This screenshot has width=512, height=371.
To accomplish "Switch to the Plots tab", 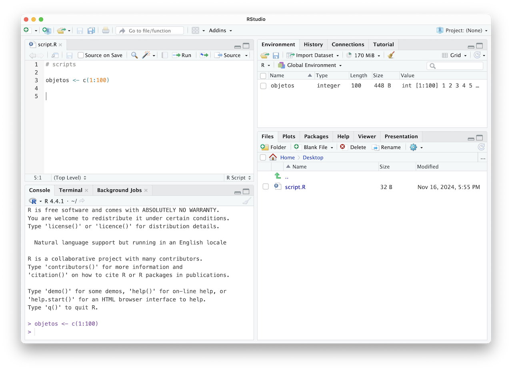I will pos(289,136).
